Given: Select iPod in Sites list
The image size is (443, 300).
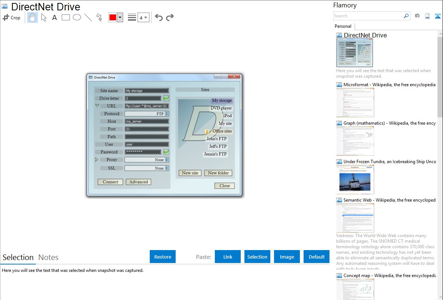Looking at the screenshot, I should tap(227, 116).
